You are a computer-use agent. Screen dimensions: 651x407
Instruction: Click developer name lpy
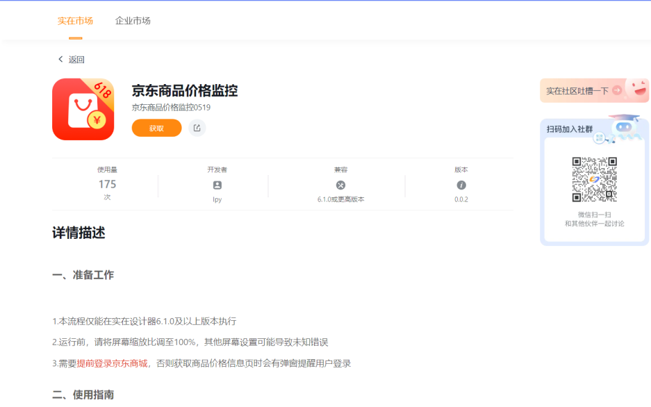(x=217, y=199)
